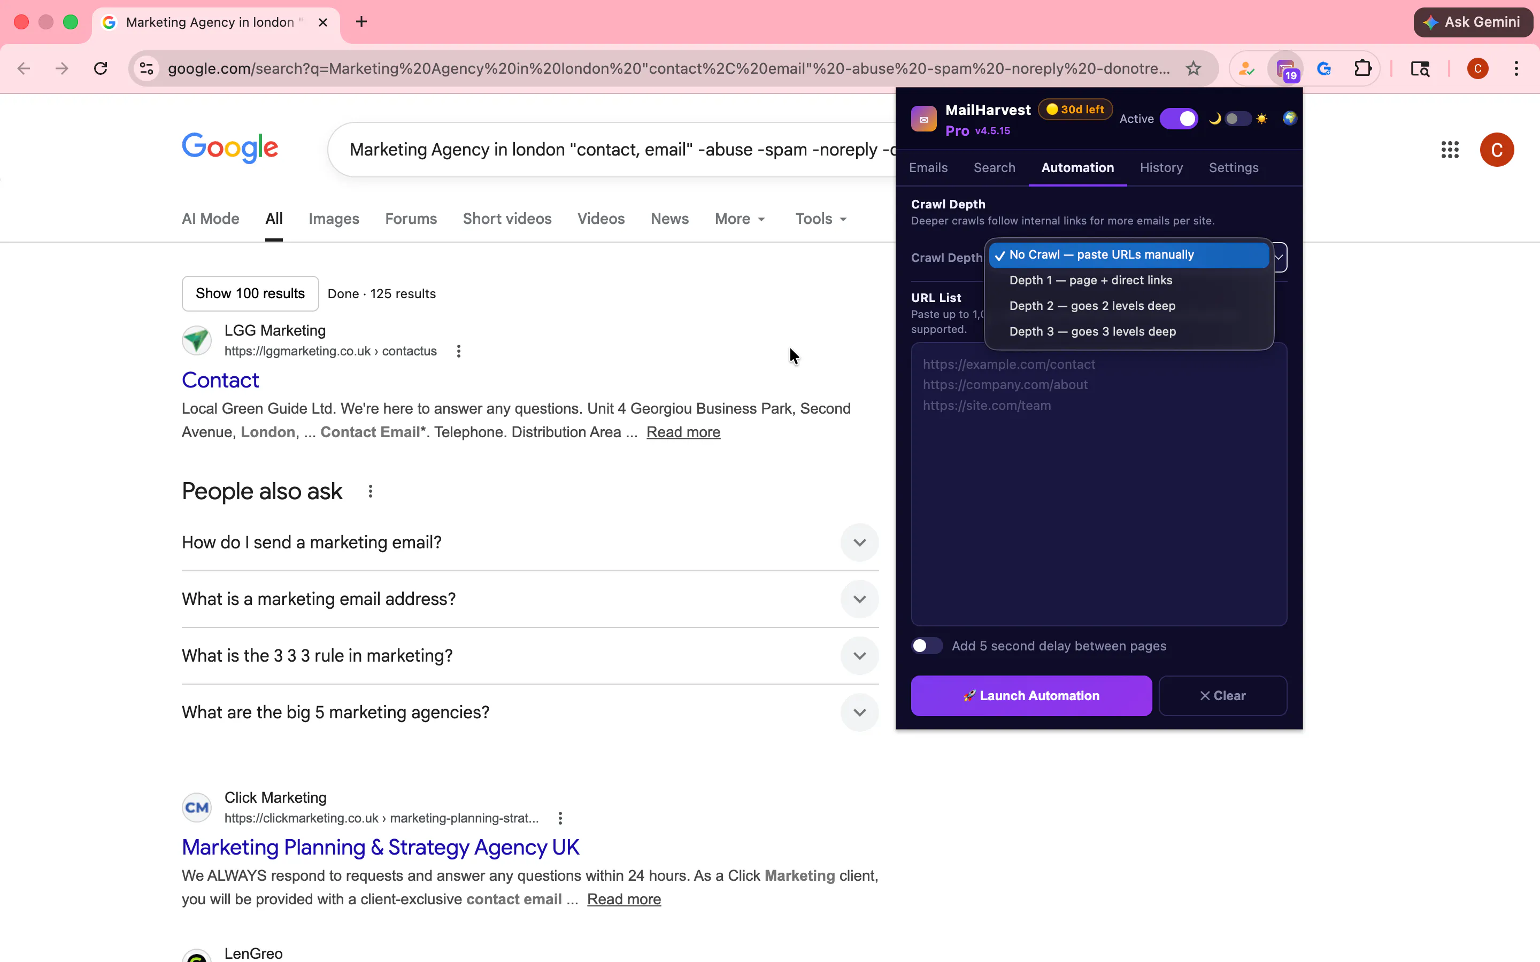1540x962 pixels.
Task: Open the Forums results tab
Action: [411, 219]
